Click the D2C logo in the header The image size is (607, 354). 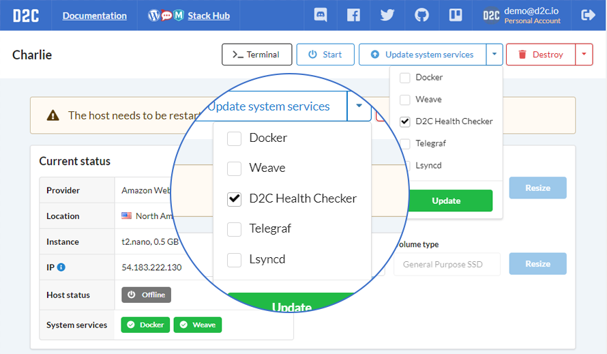coord(26,16)
